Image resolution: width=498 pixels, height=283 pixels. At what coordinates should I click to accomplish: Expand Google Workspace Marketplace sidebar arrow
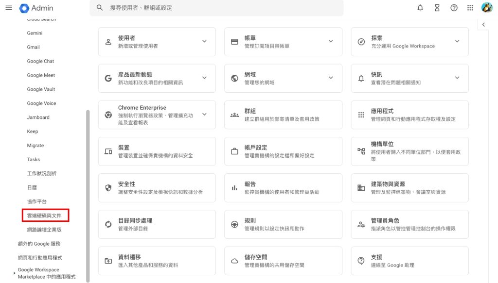[14, 273]
